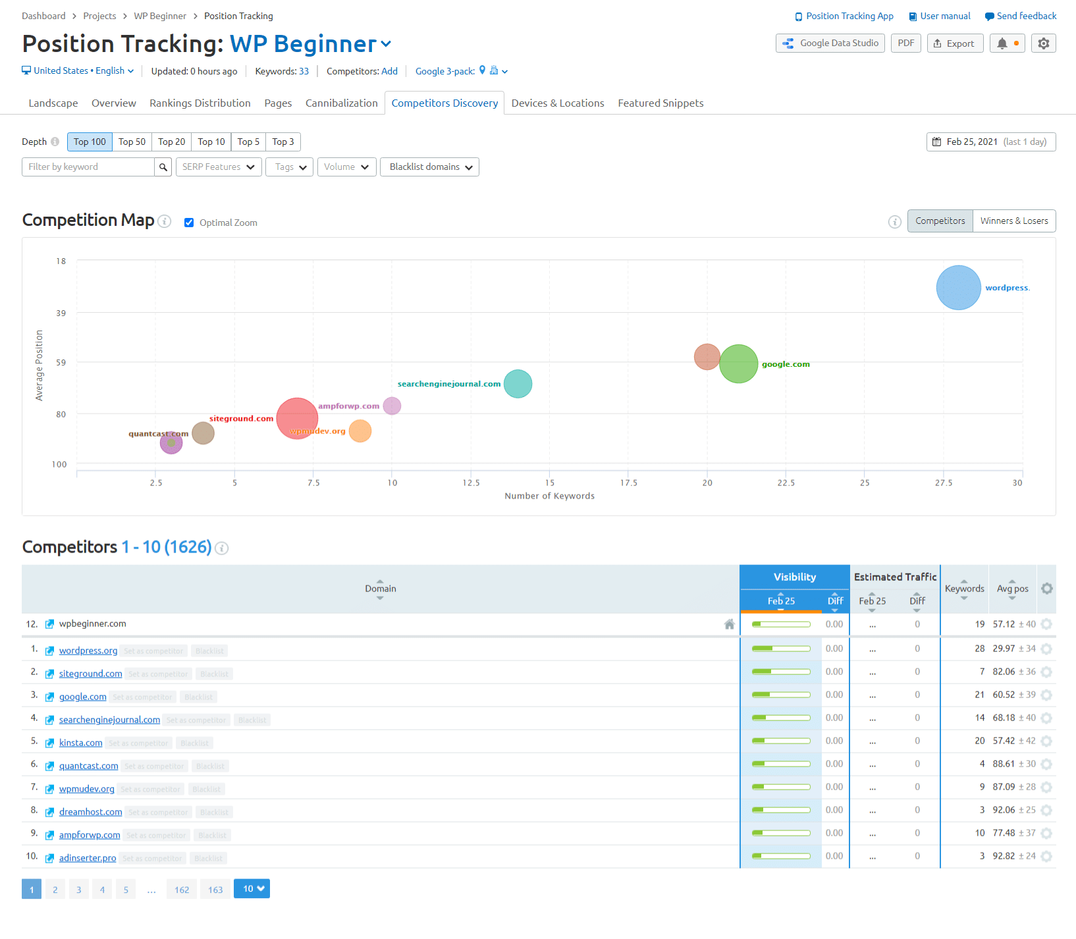
Task: Toggle the Optimal Zoom checkbox
Action: pyautogui.click(x=189, y=223)
